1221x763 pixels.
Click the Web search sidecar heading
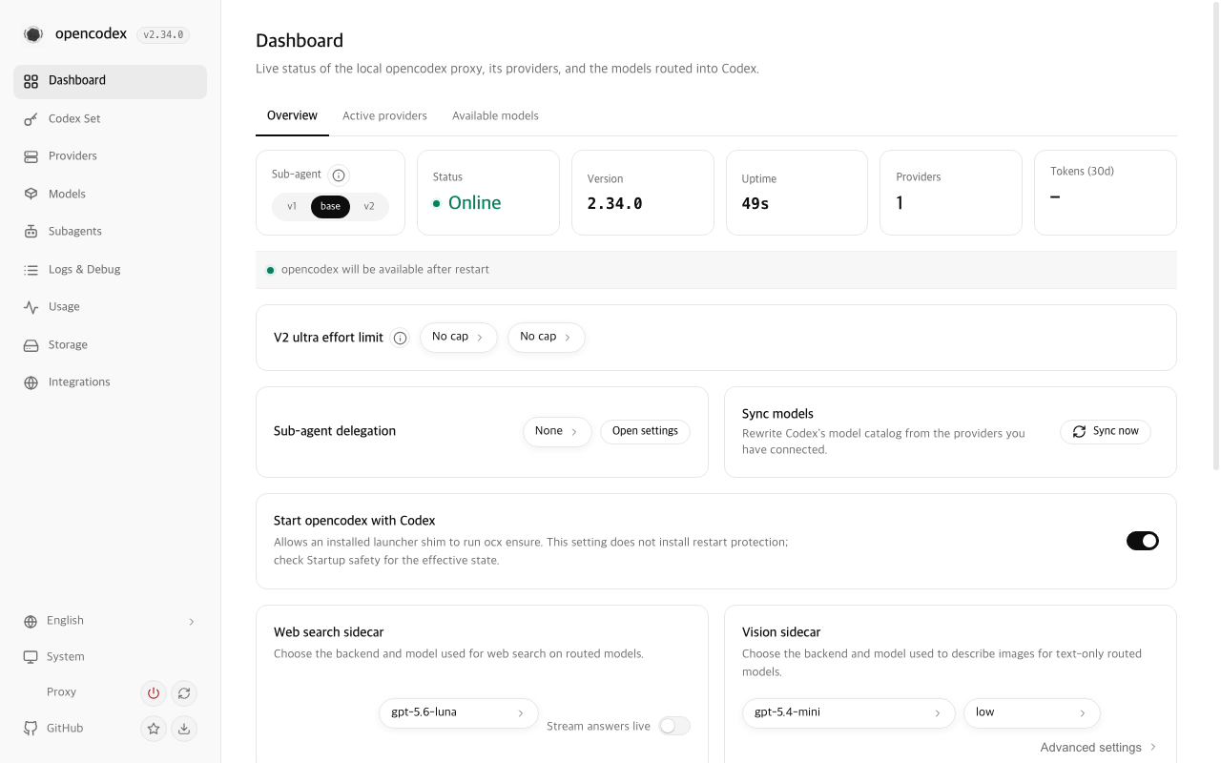click(x=329, y=632)
